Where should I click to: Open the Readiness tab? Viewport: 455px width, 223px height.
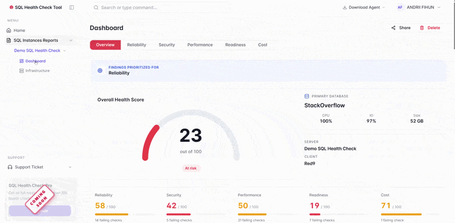235,45
